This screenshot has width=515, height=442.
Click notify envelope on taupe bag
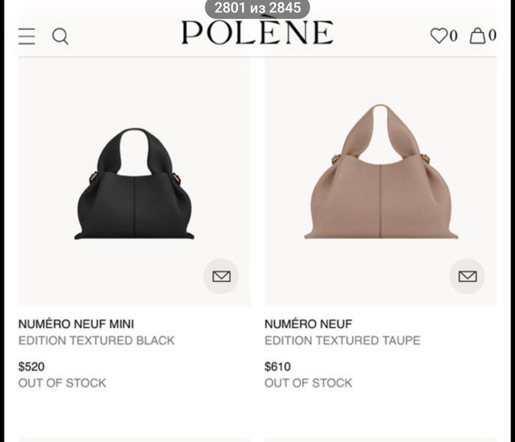pyautogui.click(x=467, y=276)
